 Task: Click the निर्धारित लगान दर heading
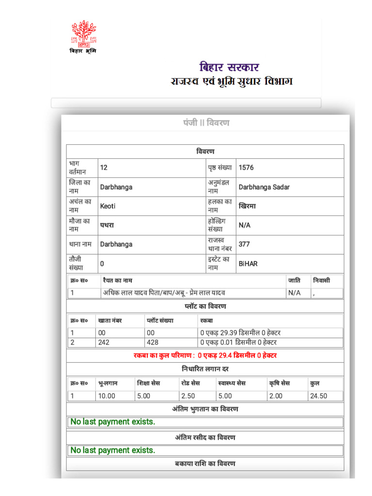coord(205,369)
